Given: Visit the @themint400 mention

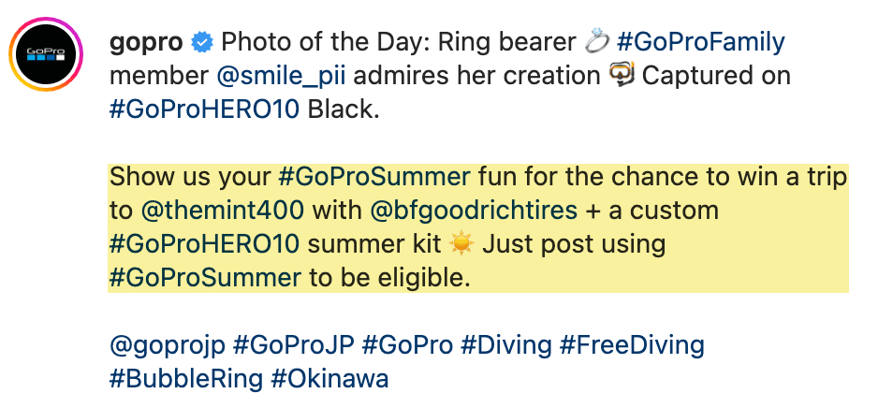Looking at the screenshot, I should (221, 210).
